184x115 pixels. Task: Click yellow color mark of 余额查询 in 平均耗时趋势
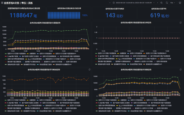click(x=28, y=100)
